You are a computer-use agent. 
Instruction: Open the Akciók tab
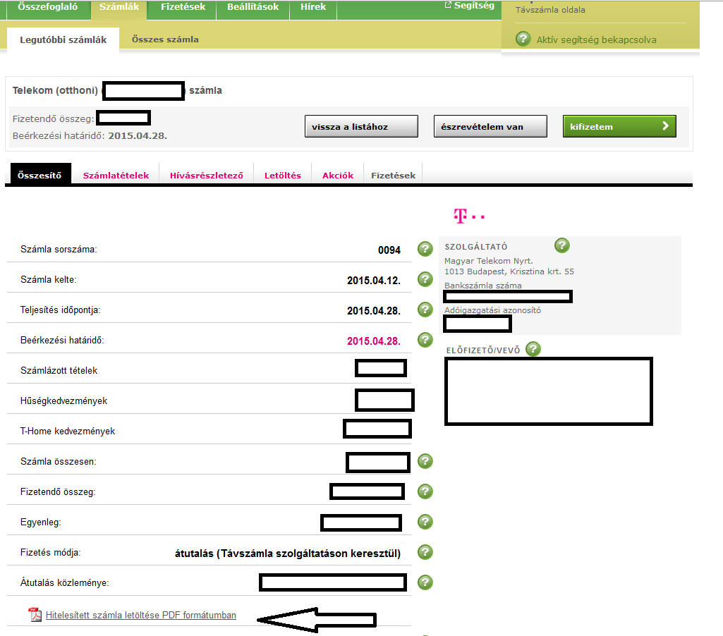[x=337, y=176]
